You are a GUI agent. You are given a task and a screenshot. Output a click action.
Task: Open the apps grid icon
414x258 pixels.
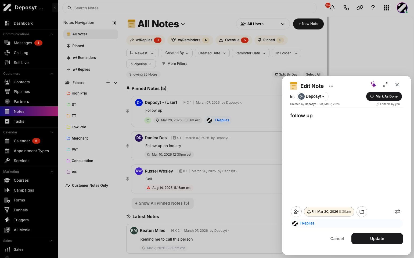pos(387,8)
